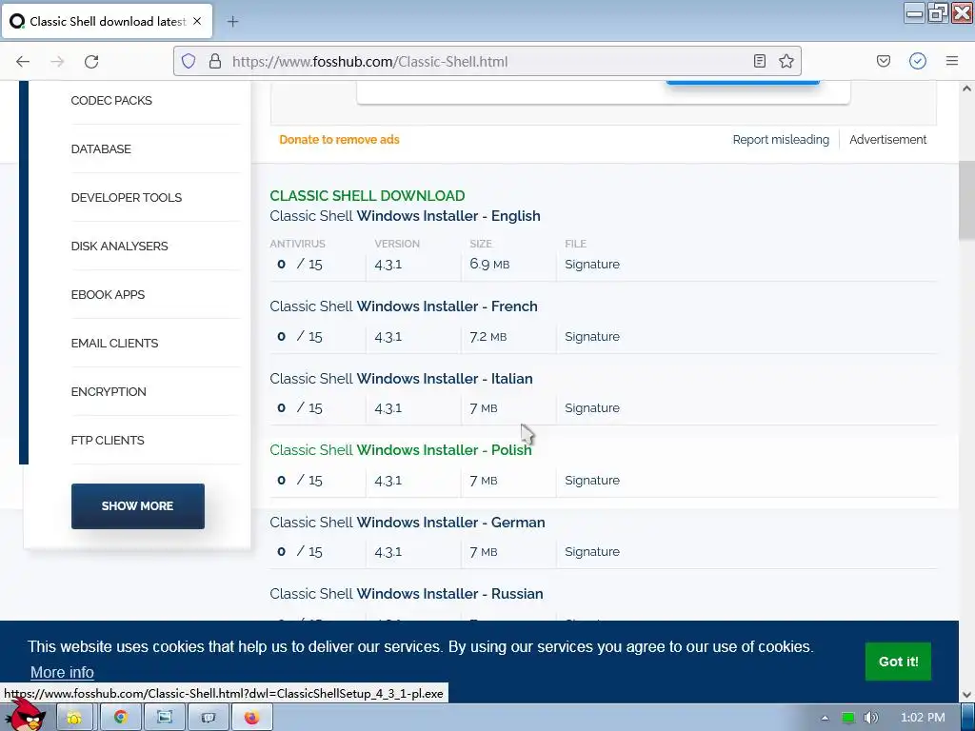View antivirus 0/15 result for French
This screenshot has height=731, width=975.
[300, 336]
